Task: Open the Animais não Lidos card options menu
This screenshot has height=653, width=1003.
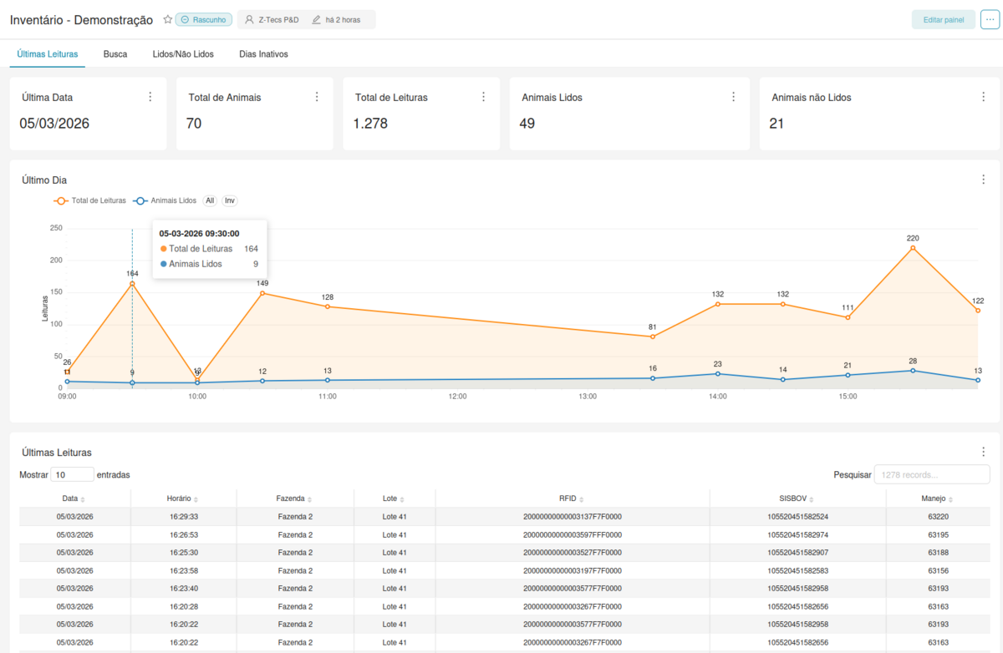Action: coord(984,96)
